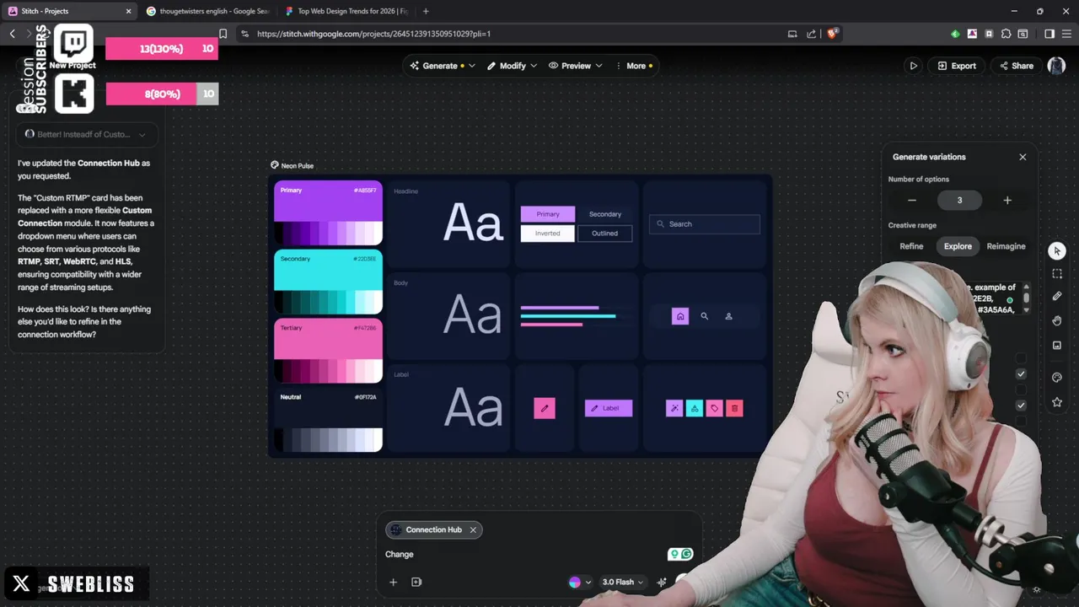Click the share page icon in address bar
The image size is (1079, 607).
[811, 34]
